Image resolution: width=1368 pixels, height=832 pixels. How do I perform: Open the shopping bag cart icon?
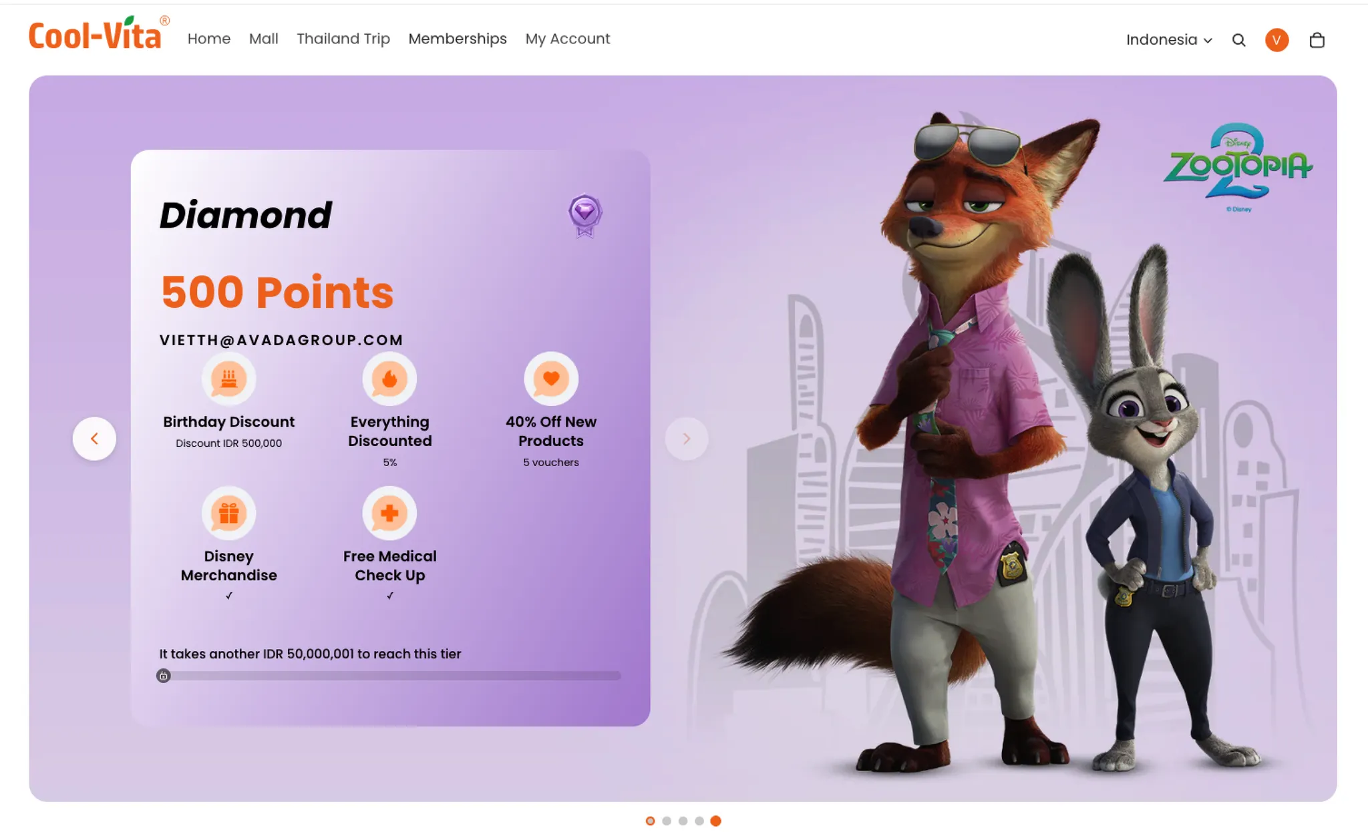coord(1317,40)
